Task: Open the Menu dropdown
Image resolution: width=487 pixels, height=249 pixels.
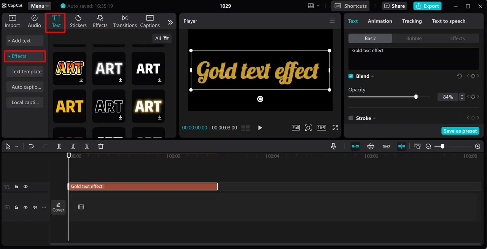Action: 40,6
